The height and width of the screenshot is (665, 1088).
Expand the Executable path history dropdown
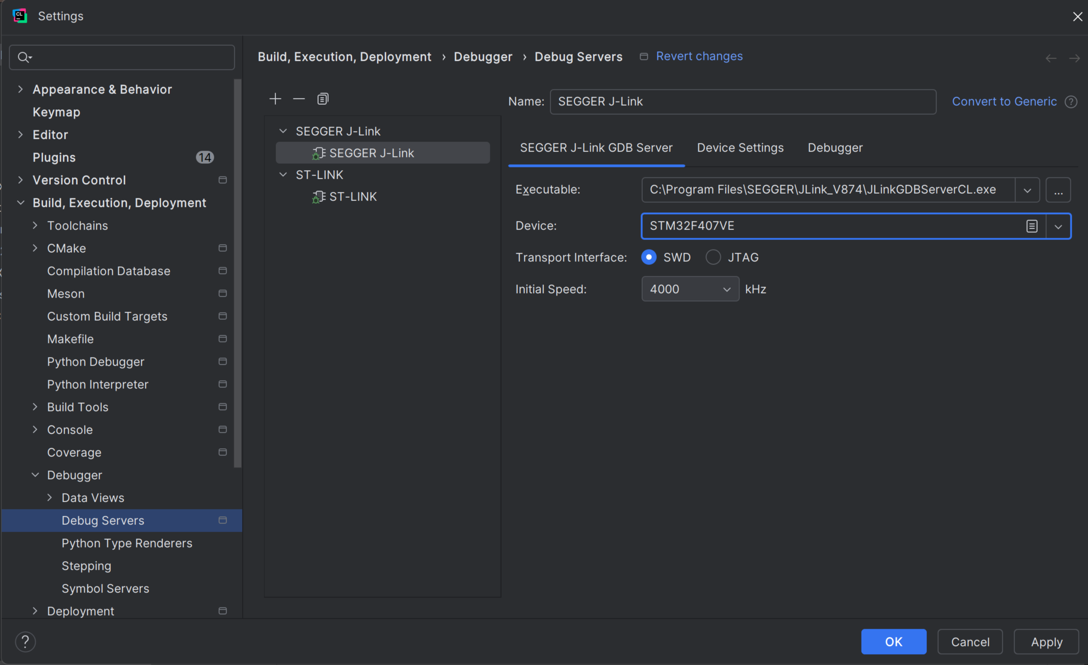(1027, 190)
